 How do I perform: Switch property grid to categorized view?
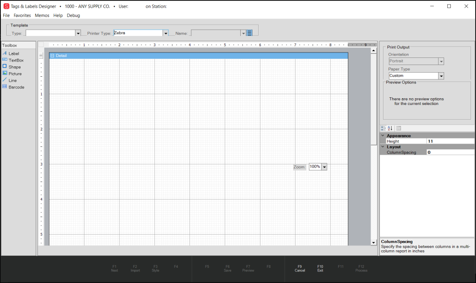pos(383,128)
